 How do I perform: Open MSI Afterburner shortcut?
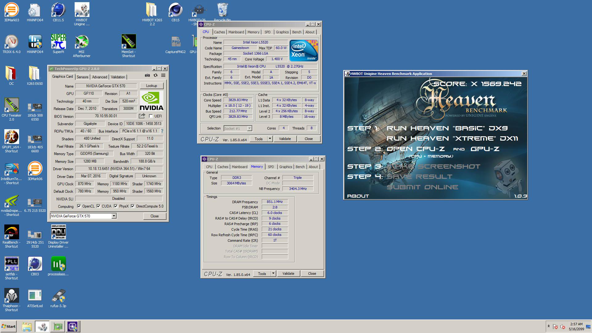click(82, 46)
